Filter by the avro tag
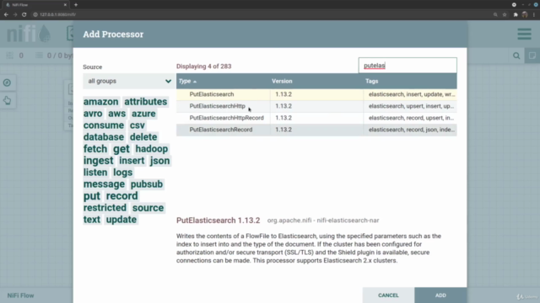 (x=93, y=114)
